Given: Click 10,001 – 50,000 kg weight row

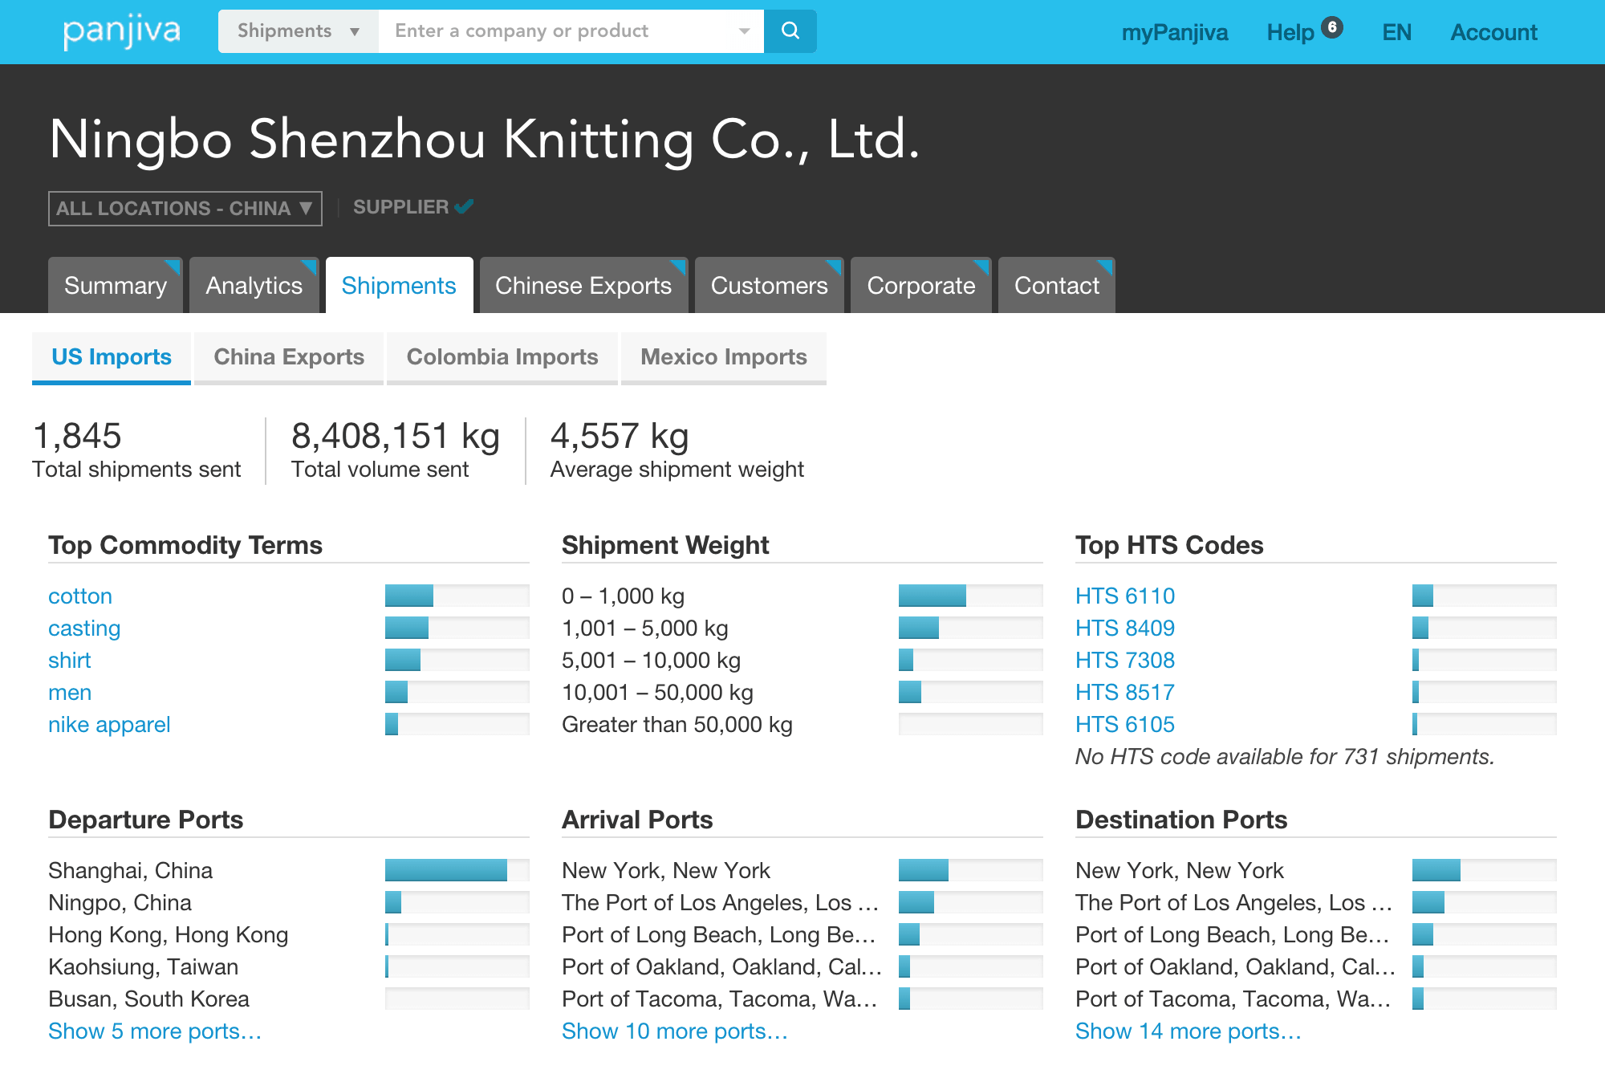Looking at the screenshot, I should [802, 692].
